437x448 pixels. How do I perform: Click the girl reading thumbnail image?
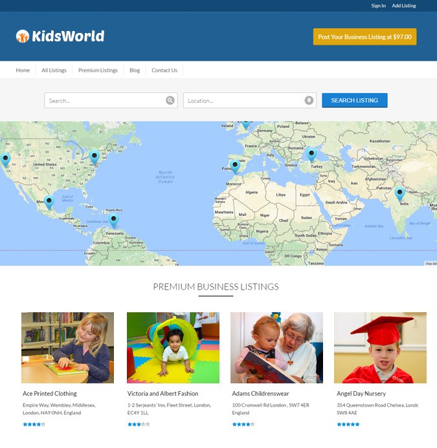click(67, 348)
